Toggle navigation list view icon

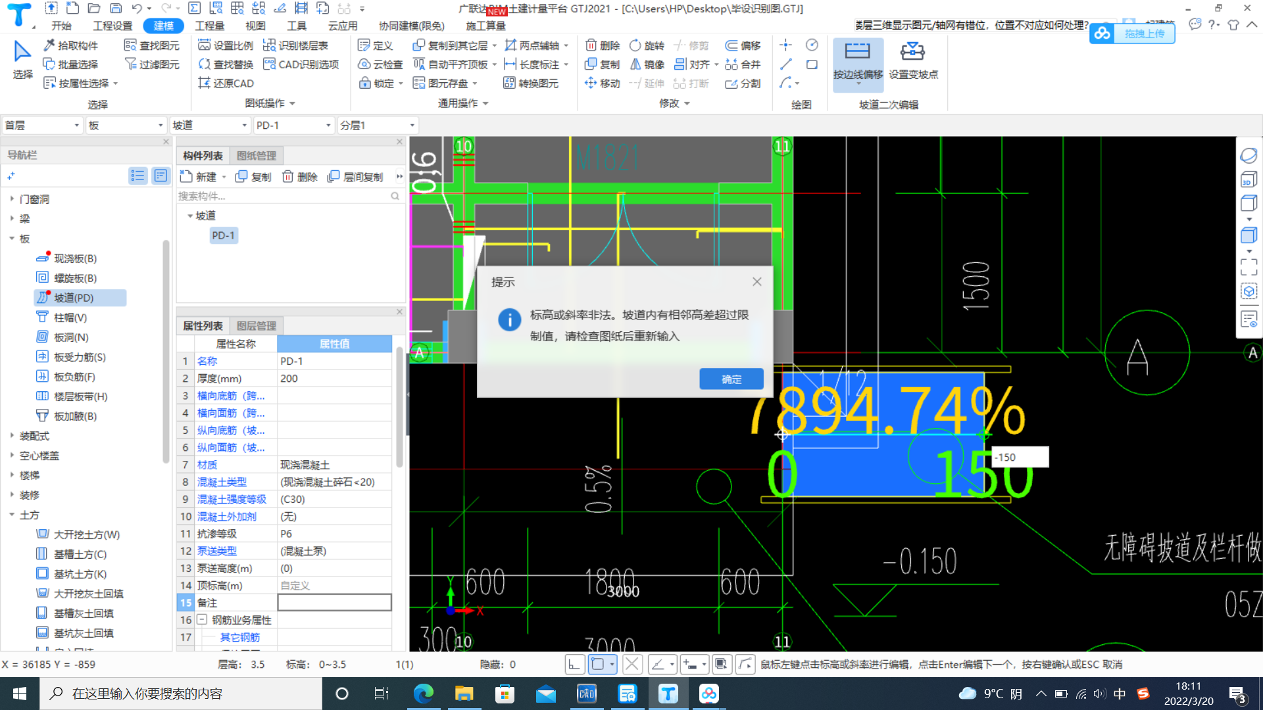pos(137,176)
